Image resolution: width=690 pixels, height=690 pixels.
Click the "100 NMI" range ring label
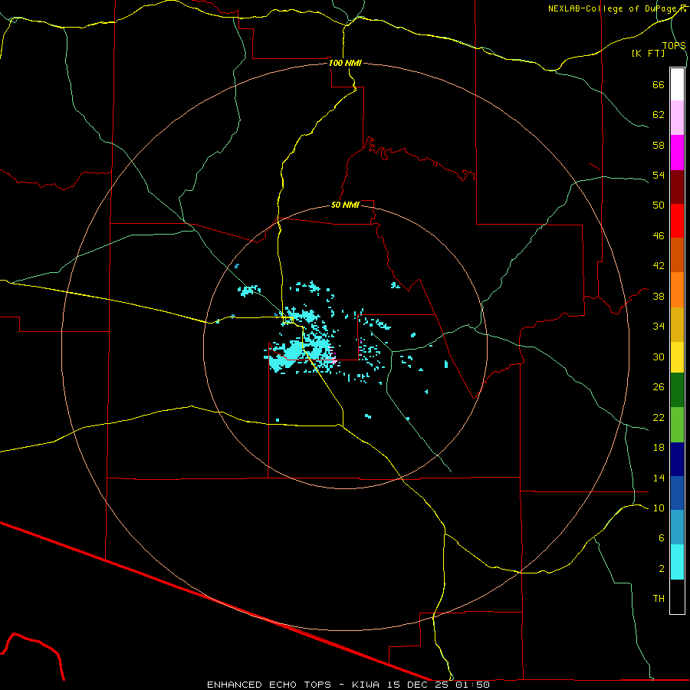click(345, 63)
